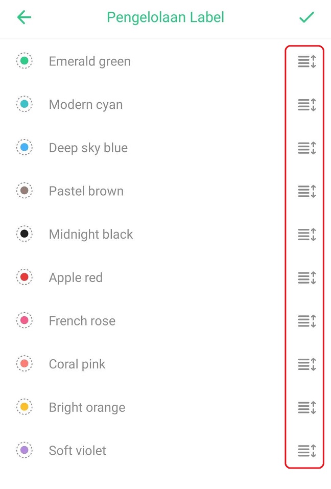Select the Soft violet color dot
This screenshot has width=331, height=489.
tap(25, 450)
